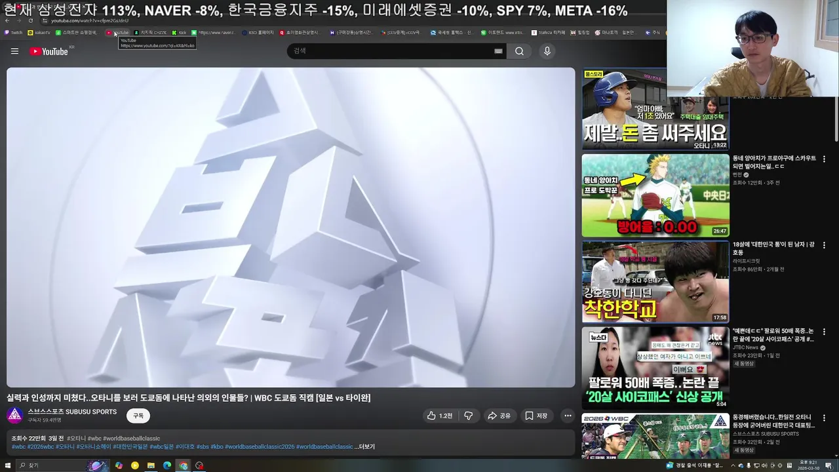Open options menu for 팔로워 50배 폭증 video
The height and width of the screenshot is (472, 839).
tap(824, 332)
